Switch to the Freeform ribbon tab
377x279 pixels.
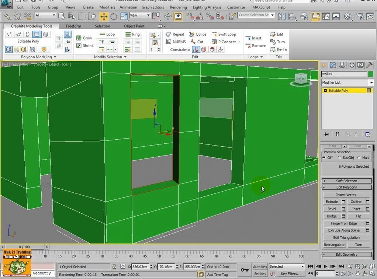click(x=73, y=26)
